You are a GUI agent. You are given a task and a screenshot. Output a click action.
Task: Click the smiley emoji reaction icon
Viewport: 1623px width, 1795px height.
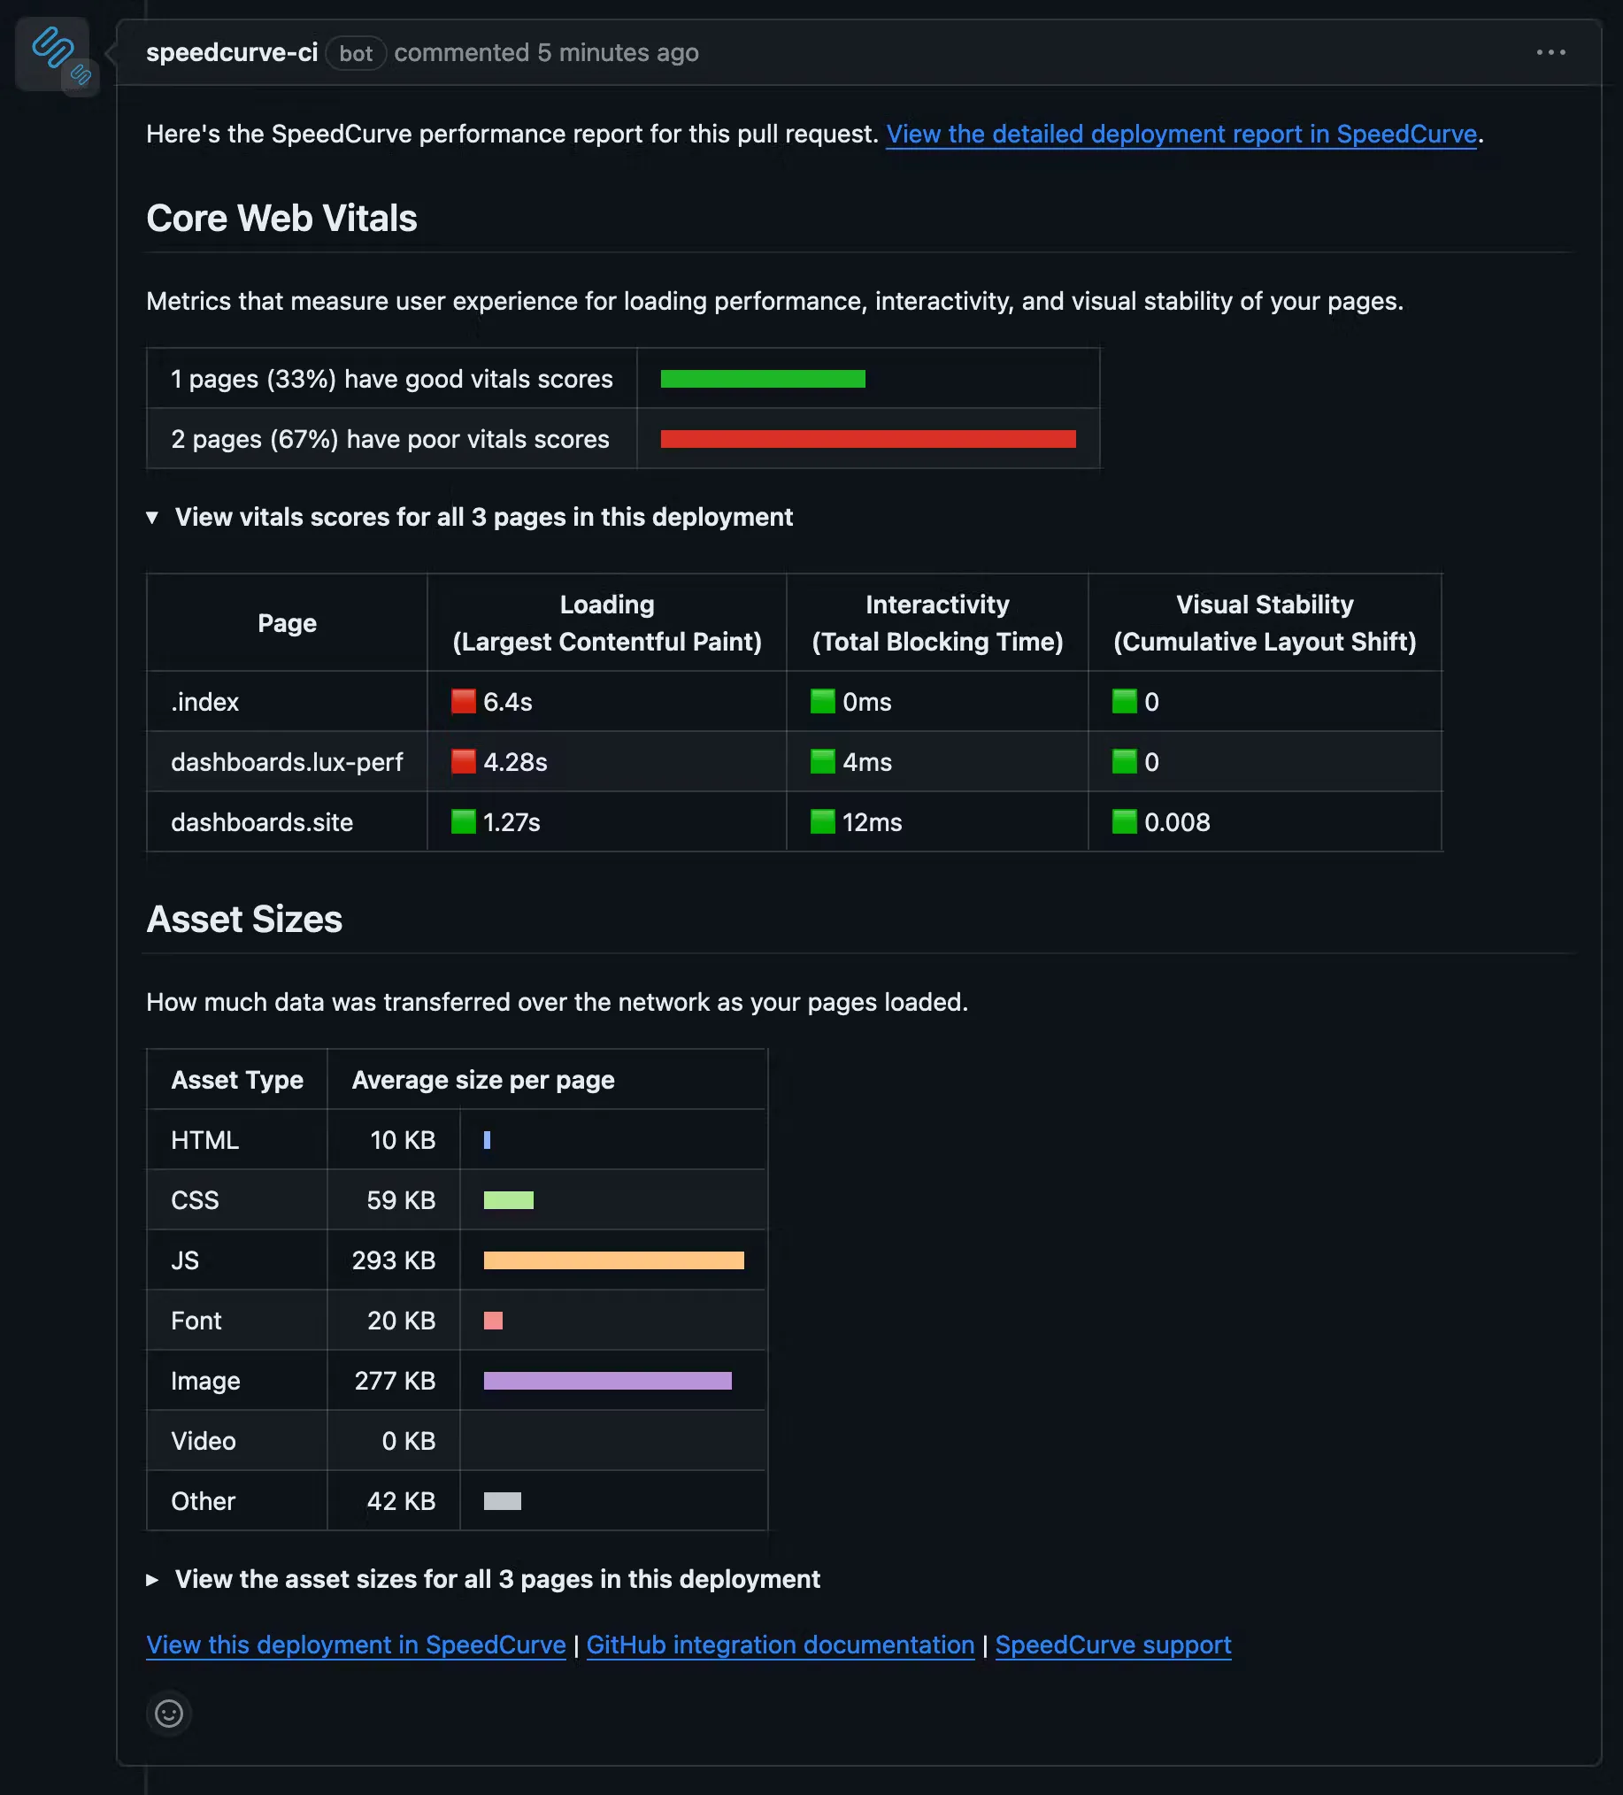point(169,1714)
